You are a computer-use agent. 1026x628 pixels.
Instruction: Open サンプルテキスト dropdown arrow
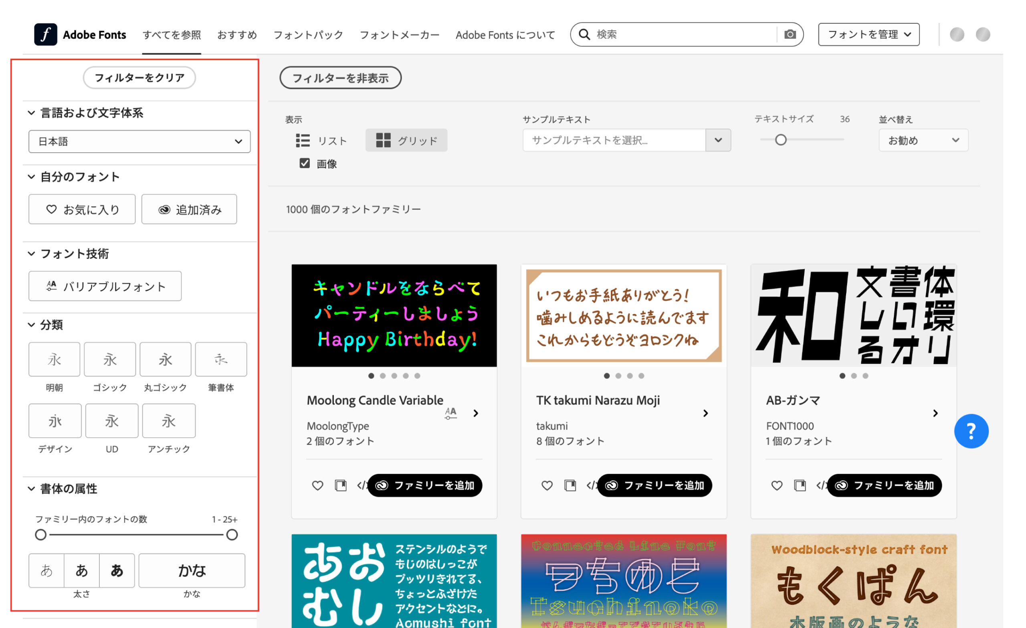tap(718, 140)
